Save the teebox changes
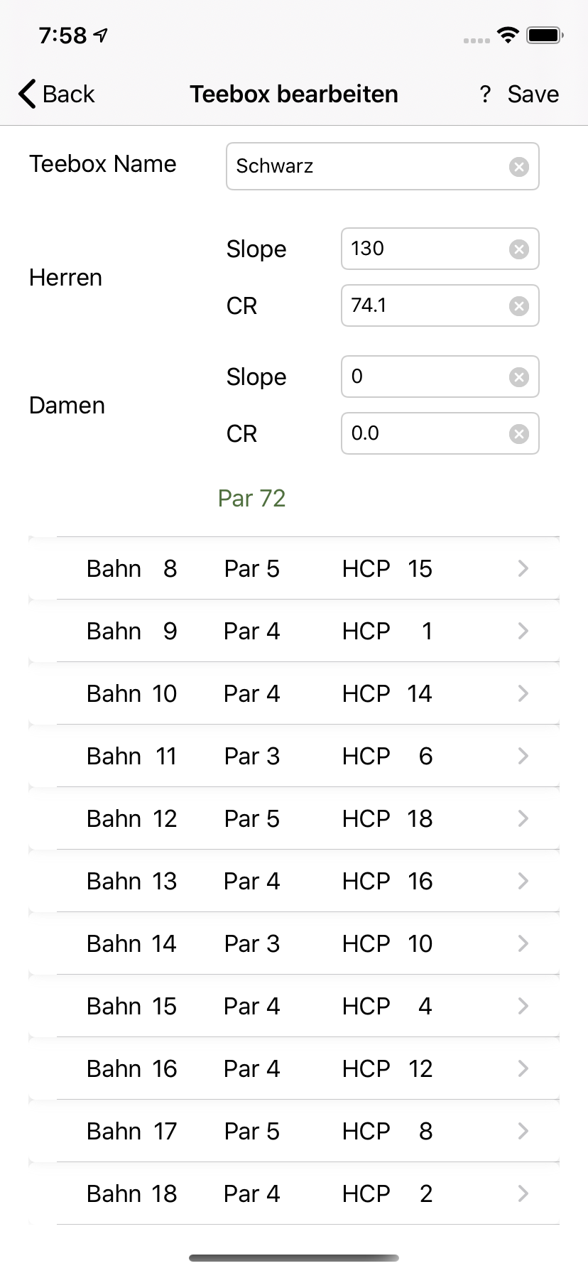This screenshot has width=588, height=1273. [x=533, y=94]
